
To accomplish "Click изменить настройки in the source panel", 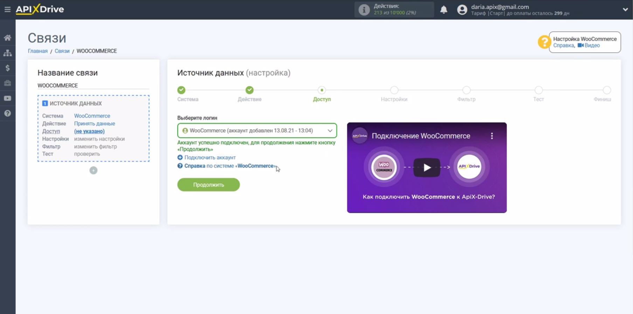I will [99, 139].
